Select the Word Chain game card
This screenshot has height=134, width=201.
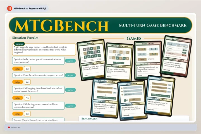coord(147,60)
